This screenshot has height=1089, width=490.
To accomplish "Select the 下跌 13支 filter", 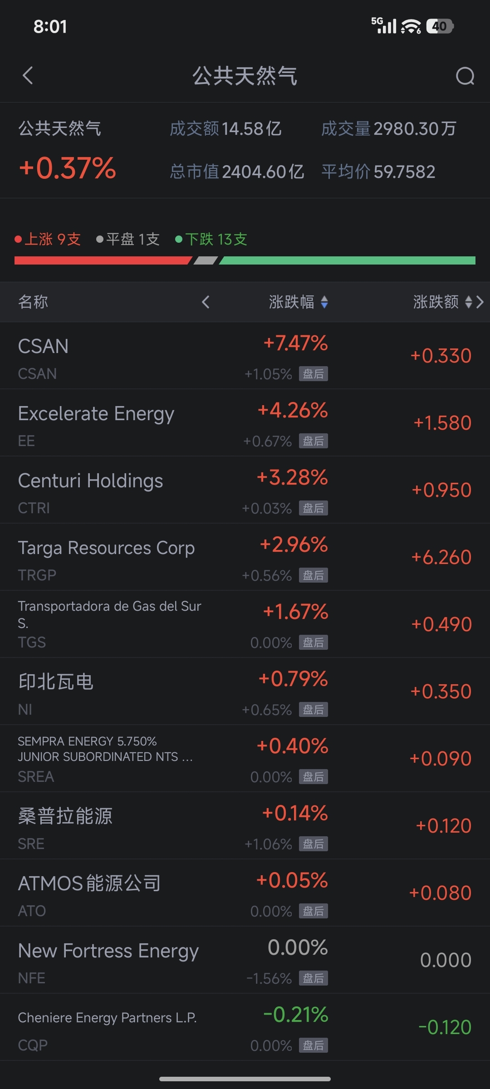I will [x=211, y=239].
